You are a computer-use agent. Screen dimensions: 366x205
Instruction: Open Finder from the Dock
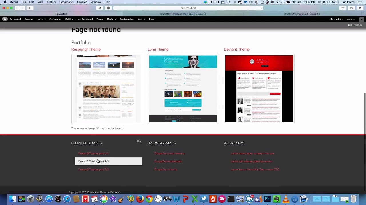tap(13, 199)
